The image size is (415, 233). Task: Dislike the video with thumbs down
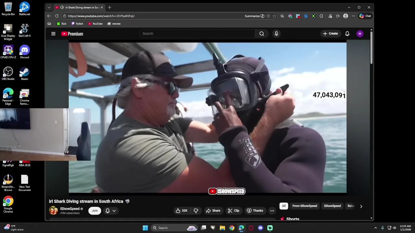196,211
